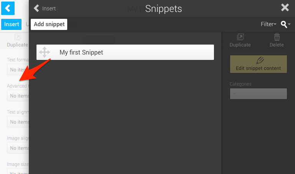295x174 pixels.
Task: Click the blue back arrow button
Action: pyautogui.click(x=8, y=8)
